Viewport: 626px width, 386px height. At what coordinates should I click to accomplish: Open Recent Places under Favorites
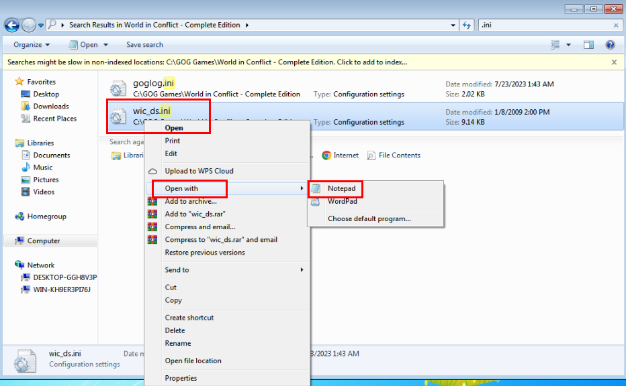[x=54, y=119]
